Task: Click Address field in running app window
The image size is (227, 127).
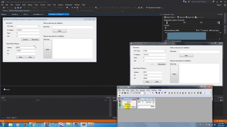Action: [x=153, y=72]
